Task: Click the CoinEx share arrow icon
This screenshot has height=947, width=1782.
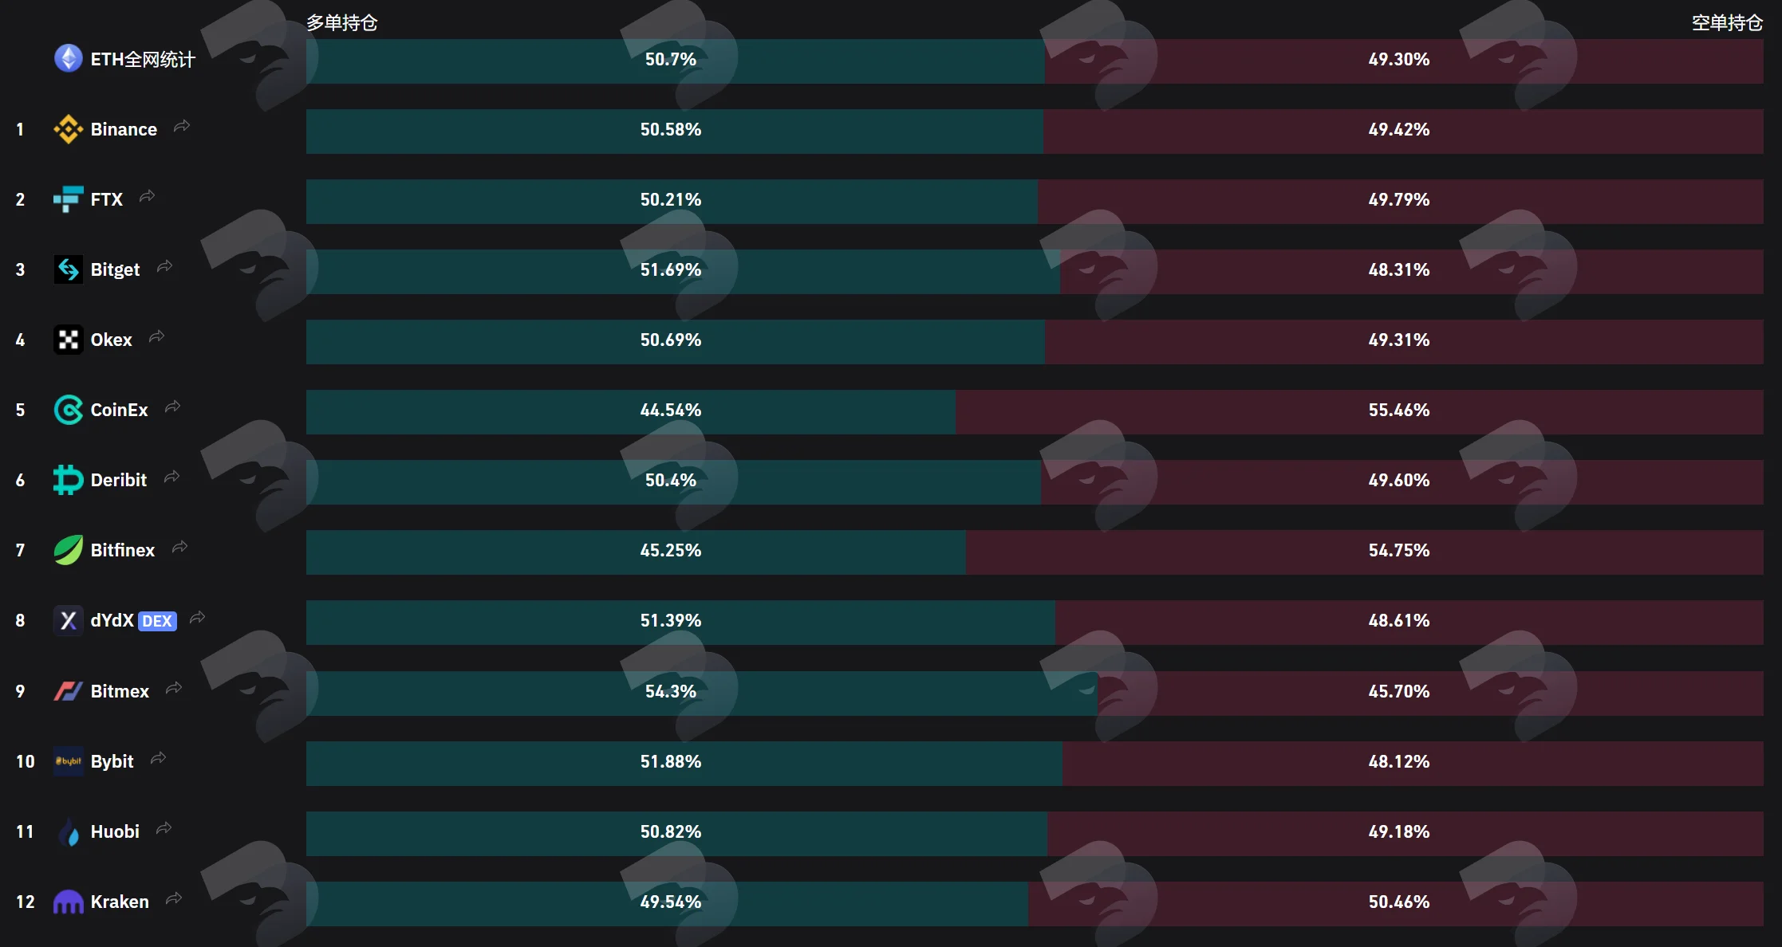Action: 172,407
